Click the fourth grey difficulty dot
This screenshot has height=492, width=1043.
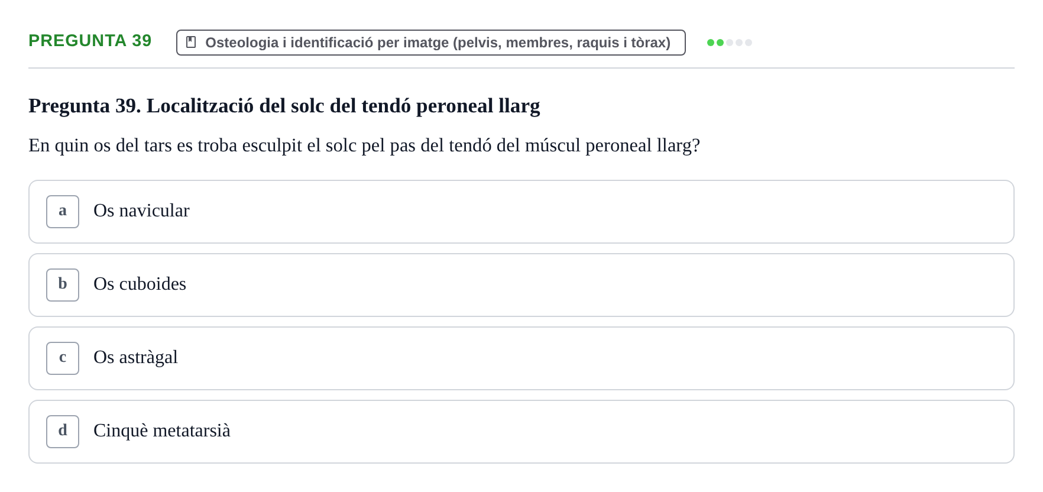pos(739,43)
